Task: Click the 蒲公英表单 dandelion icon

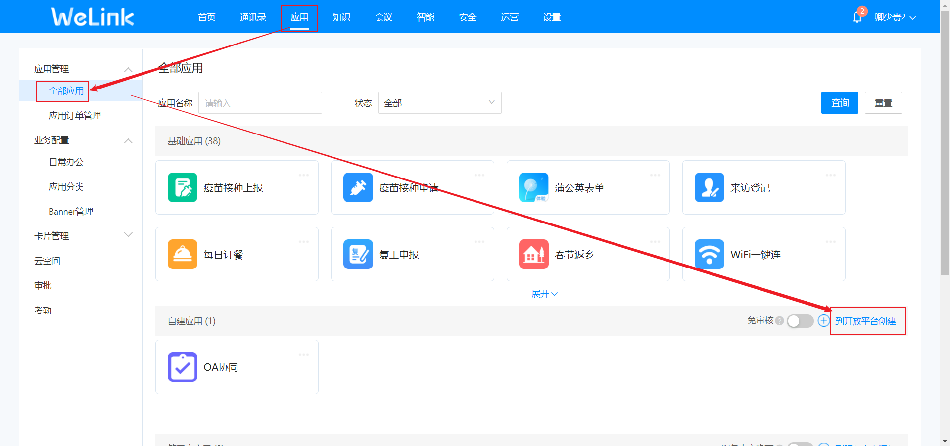Action: tap(533, 187)
